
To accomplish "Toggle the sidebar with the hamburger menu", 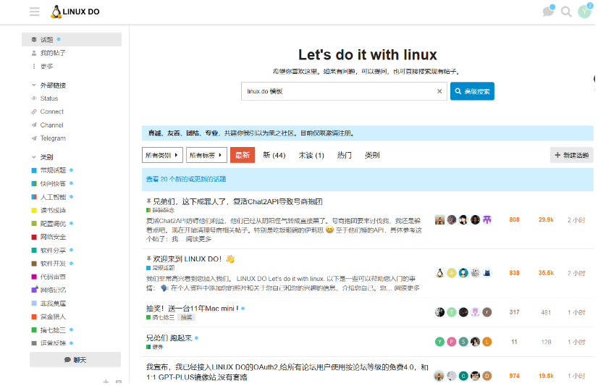I will tap(34, 12).
